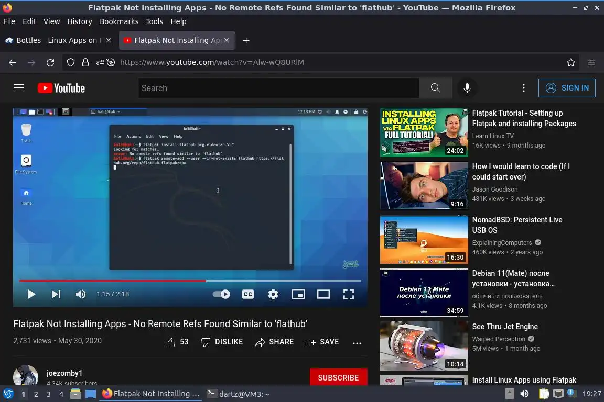Search with your voice microphone
Screen dimensions: 604x402
click(x=467, y=88)
